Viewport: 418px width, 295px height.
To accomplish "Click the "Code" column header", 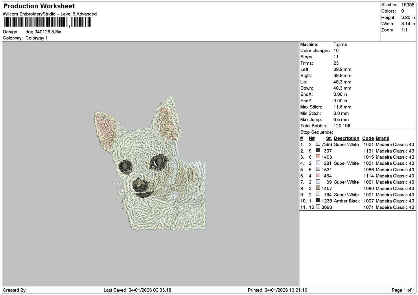I will tap(368, 138).
